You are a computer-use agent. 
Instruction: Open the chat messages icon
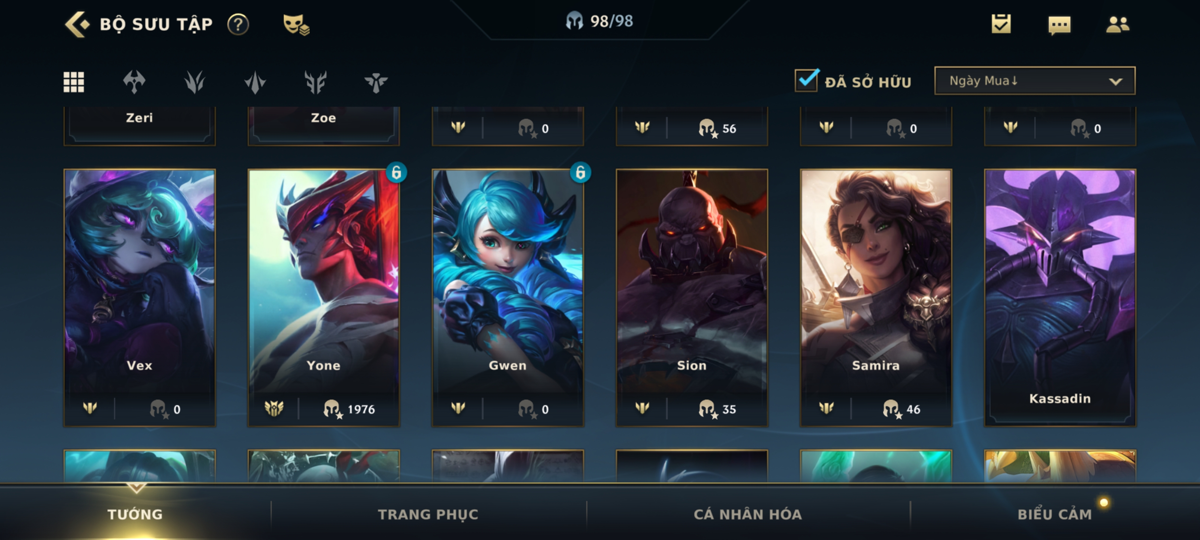point(1059,25)
